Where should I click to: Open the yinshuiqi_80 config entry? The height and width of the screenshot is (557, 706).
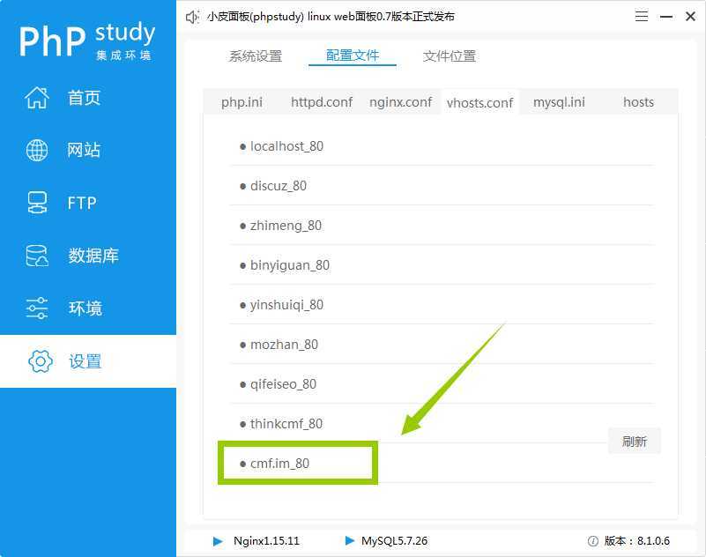(442, 305)
